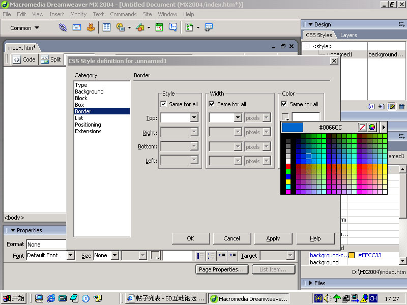This screenshot has height=305, width=407.
Task: Switch to Code view
Action: point(24,59)
